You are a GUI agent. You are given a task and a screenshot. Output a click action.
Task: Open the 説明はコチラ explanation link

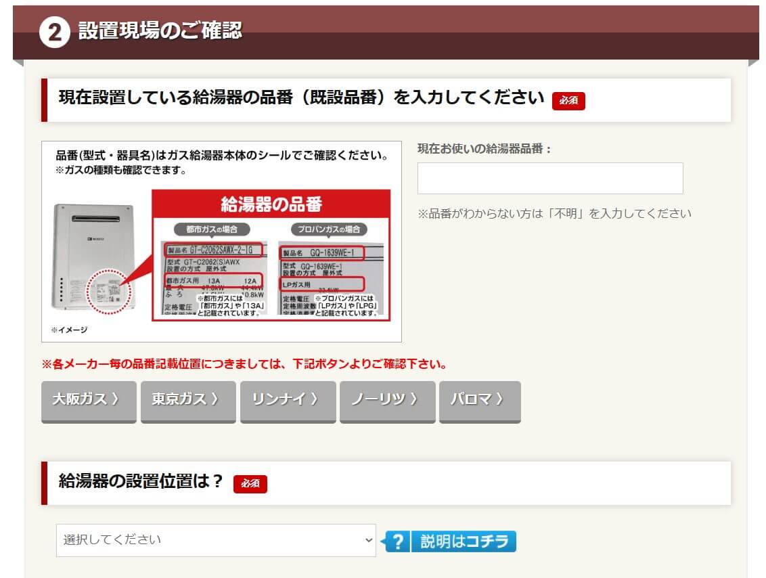(x=464, y=541)
